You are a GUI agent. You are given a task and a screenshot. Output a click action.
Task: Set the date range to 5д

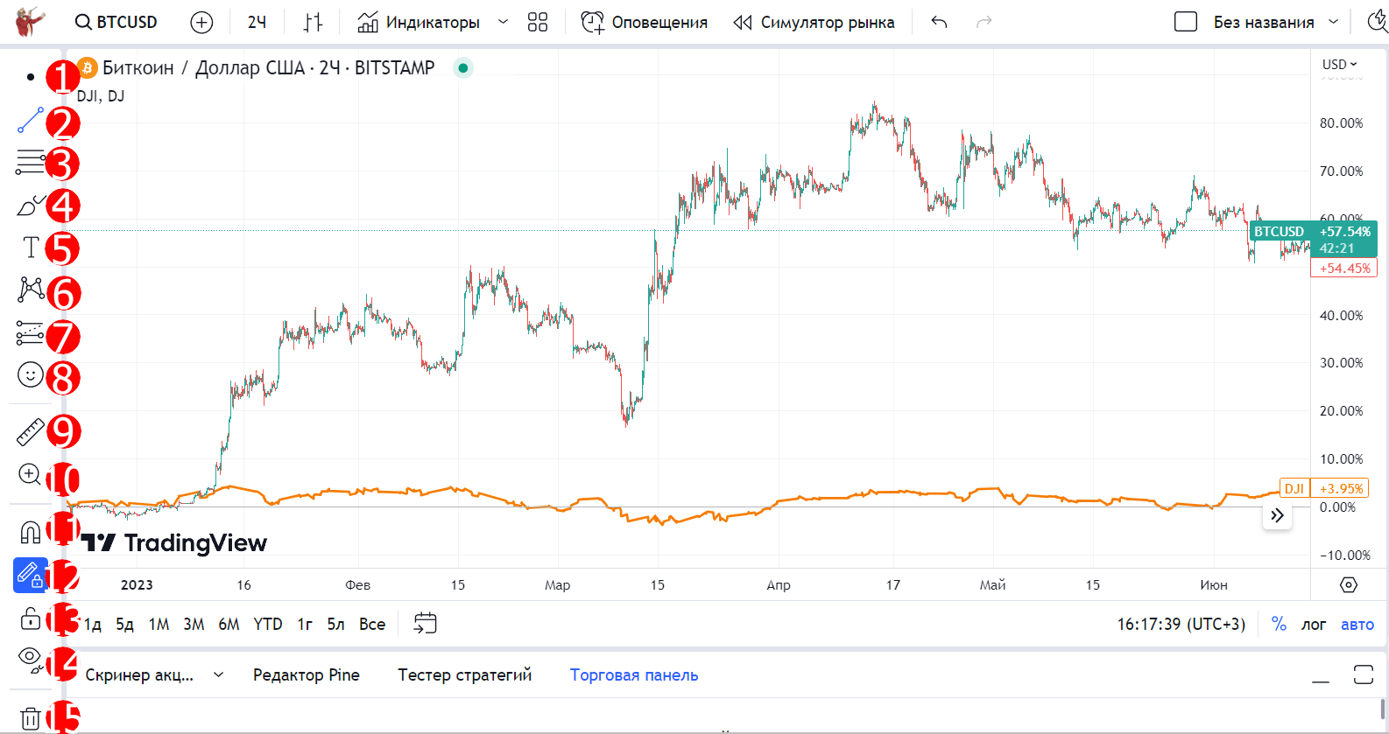pos(125,624)
